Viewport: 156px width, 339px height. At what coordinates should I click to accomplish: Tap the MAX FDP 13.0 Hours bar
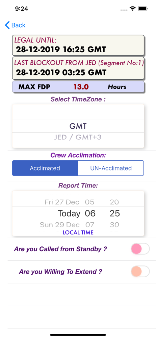78,87
